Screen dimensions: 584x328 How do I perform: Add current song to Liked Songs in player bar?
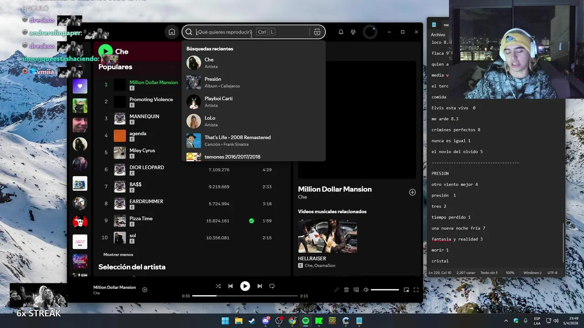click(x=145, y=290)
